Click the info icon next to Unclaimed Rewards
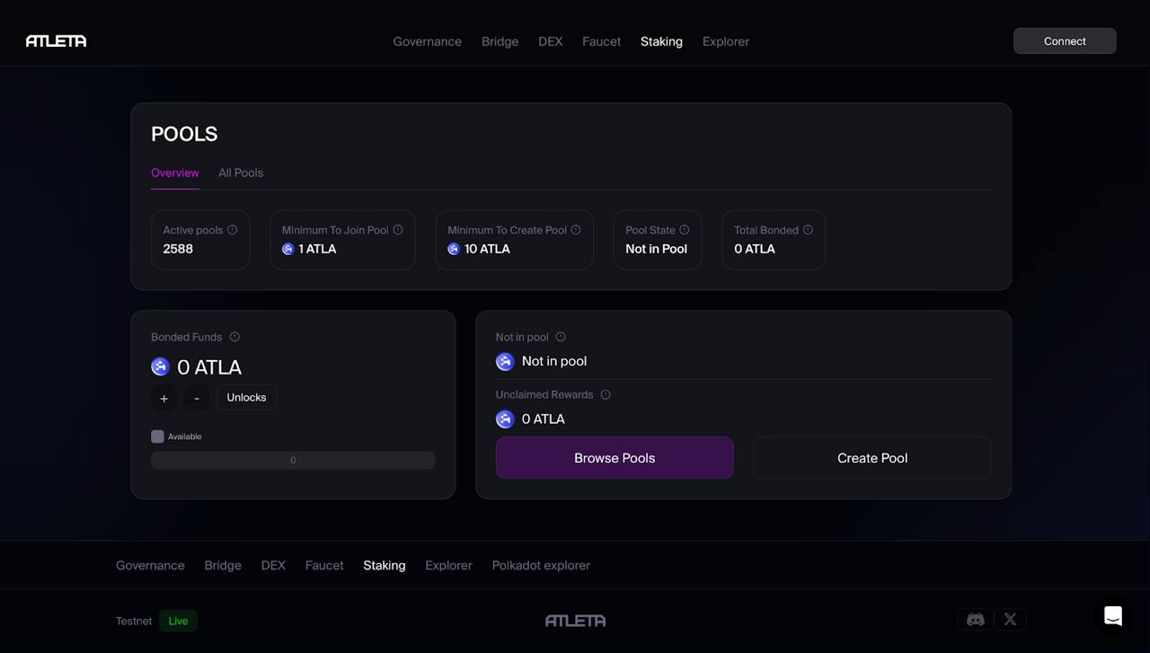This screenshot has height=653, width=1150. (x=605, y=394)
